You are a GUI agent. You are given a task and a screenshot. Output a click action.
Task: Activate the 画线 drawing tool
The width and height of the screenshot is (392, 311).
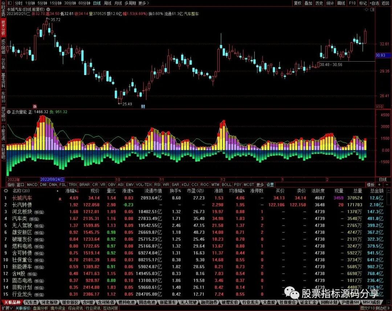tap(341, 3)
